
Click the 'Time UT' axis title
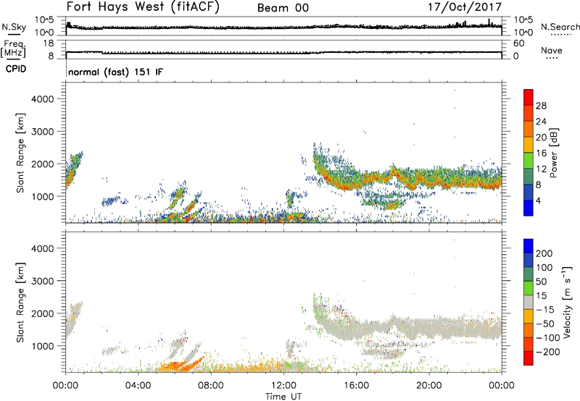[x=283, y=397]
